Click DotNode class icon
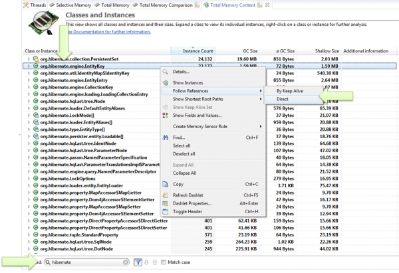The image size is (399, 273). click(36, 248)
